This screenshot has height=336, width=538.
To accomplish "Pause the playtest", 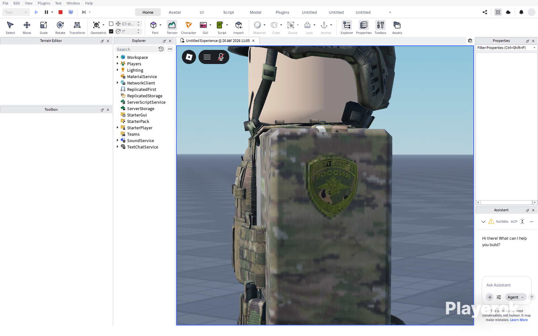I will 46,12.
